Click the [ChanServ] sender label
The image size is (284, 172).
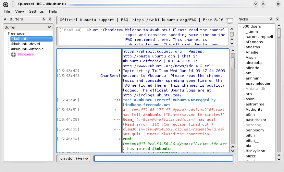pyautogui.click(x=109, y=76)
